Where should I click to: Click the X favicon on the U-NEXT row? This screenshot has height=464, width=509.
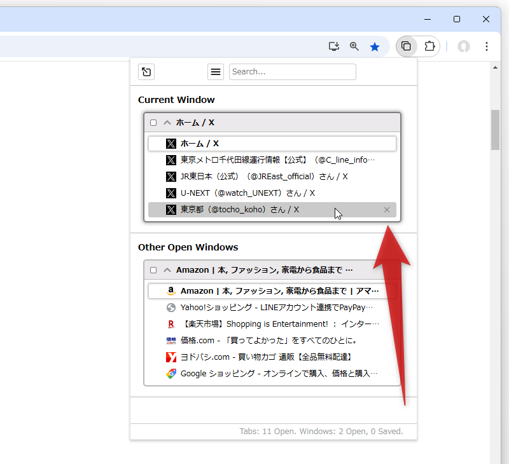(171, 193)
